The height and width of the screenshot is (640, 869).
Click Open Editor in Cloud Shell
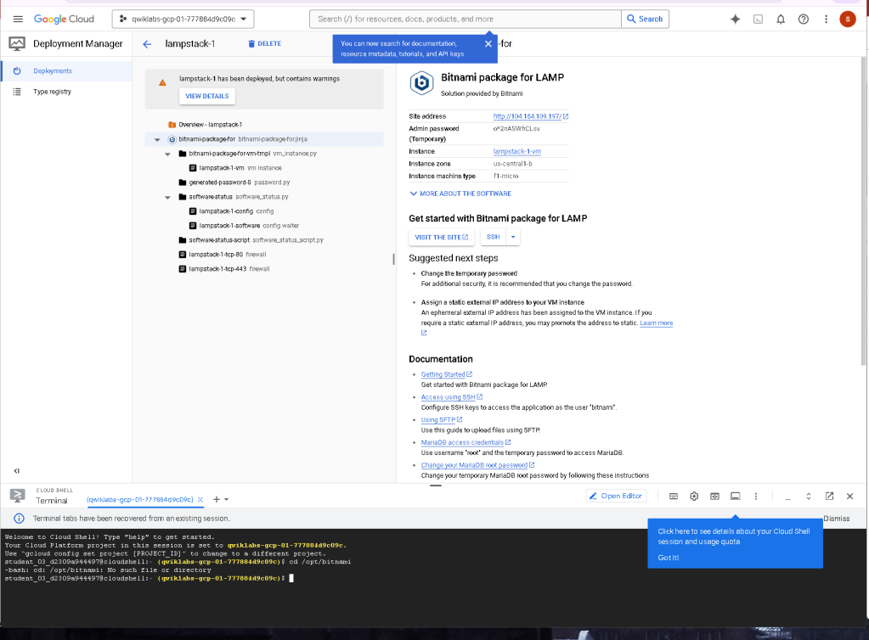point(616,496)
